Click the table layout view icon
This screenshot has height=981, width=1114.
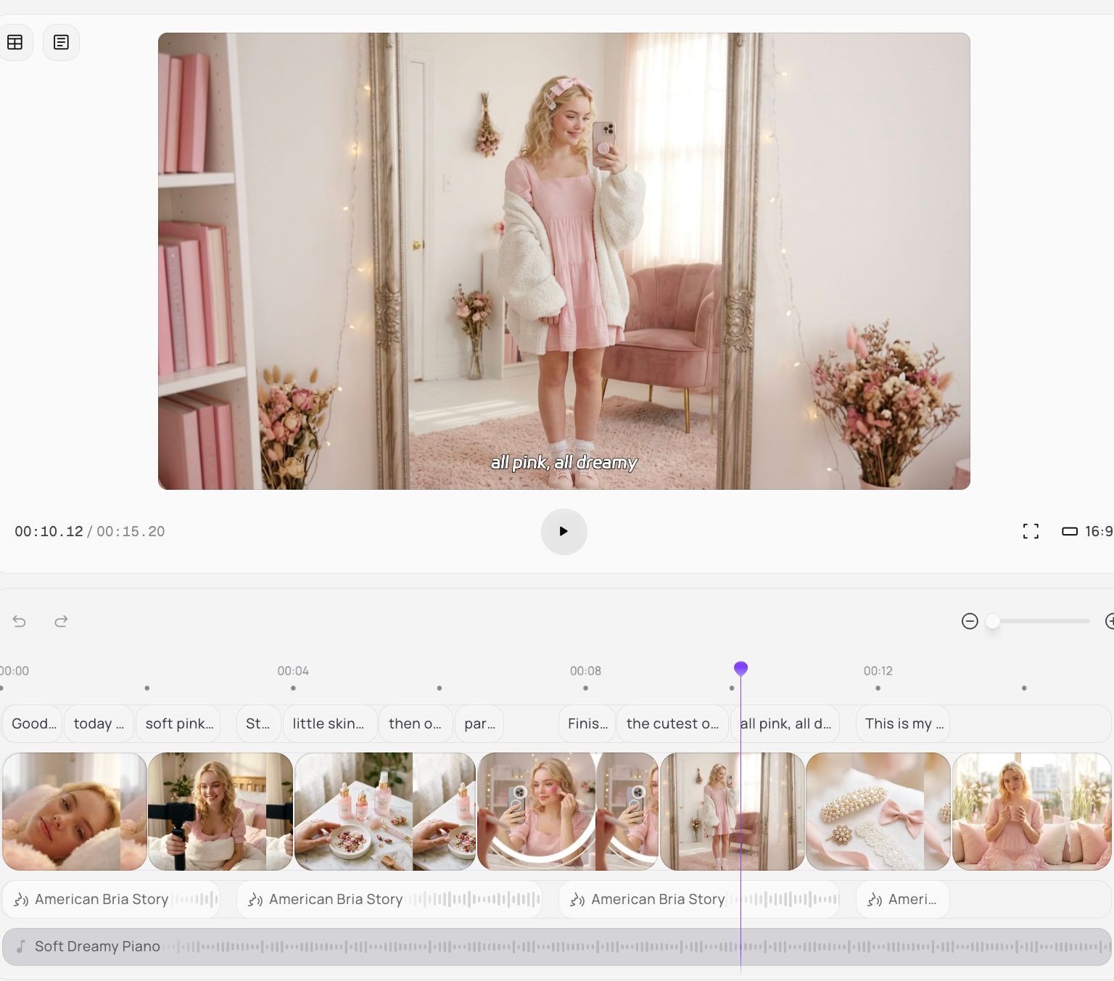point(15,43)
